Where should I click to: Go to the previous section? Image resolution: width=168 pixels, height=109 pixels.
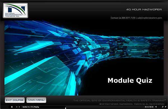tap(17, 107)
